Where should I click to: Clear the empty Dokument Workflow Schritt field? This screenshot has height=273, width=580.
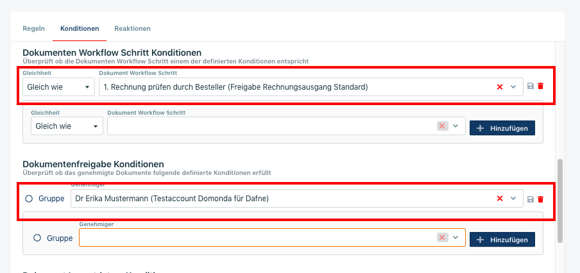tap(441, 126)
